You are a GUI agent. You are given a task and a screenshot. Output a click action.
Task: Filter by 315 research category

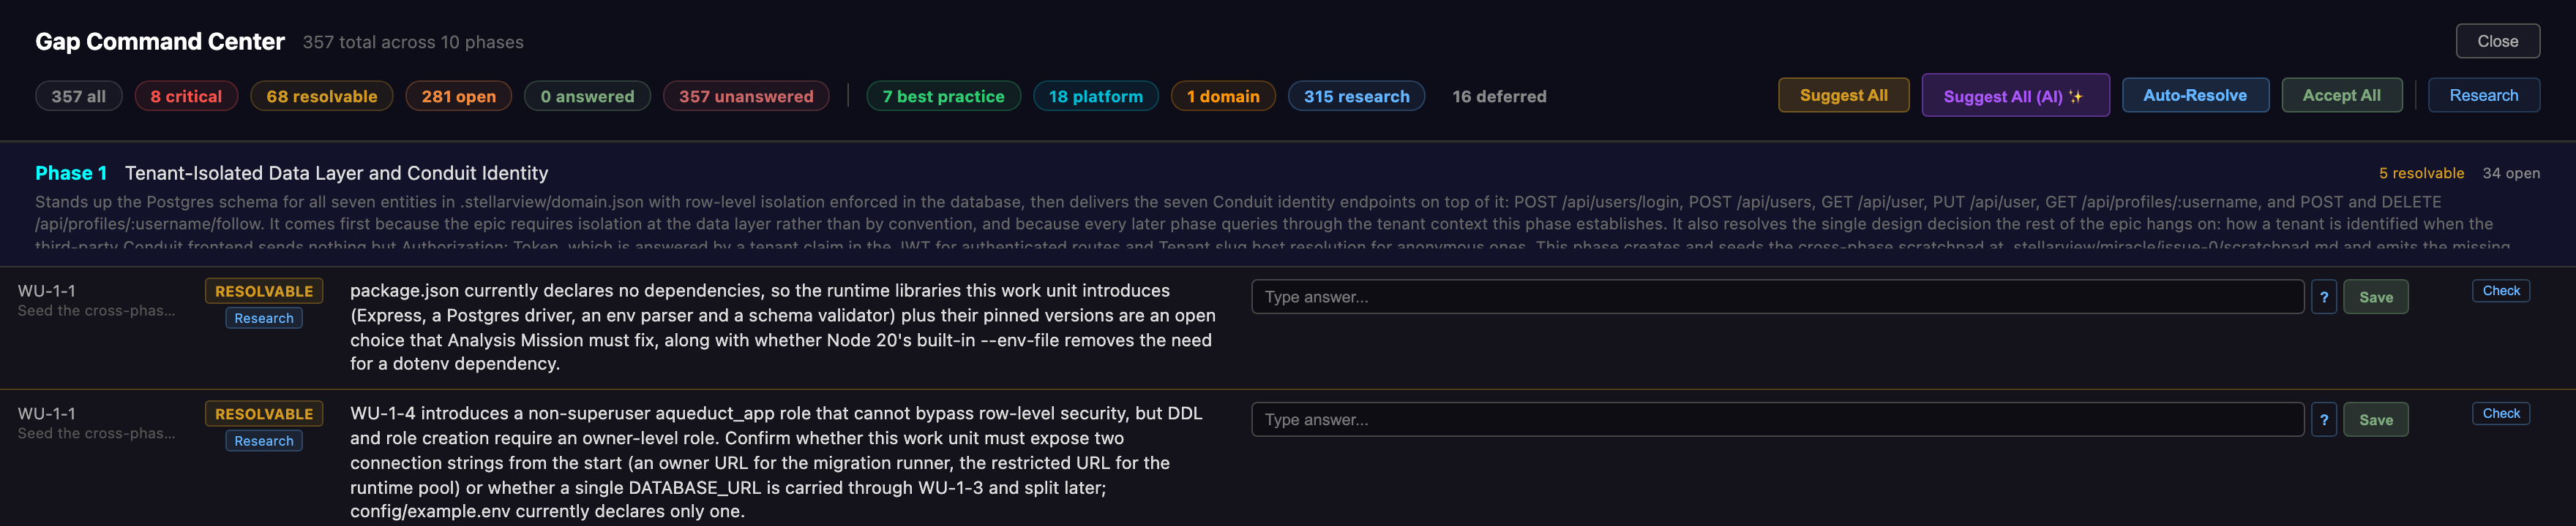click(1356, 96)
